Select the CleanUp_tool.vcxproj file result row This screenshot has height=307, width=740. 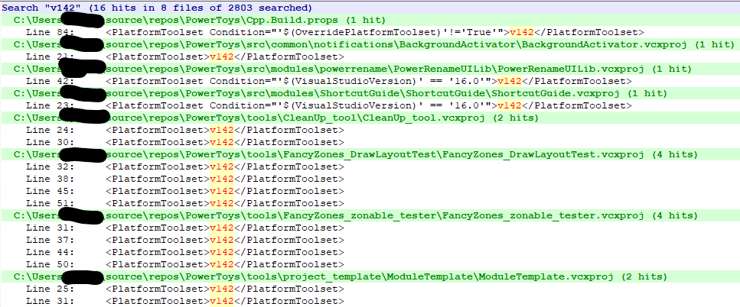click(x=370, y=118)
